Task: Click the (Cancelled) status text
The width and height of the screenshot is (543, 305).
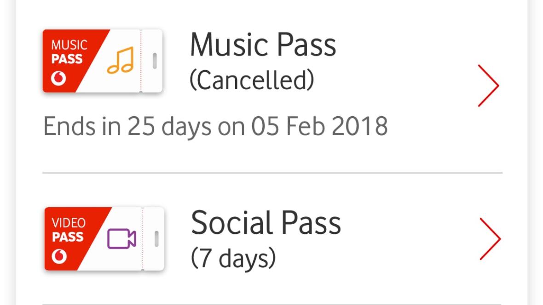Action: 252,81
